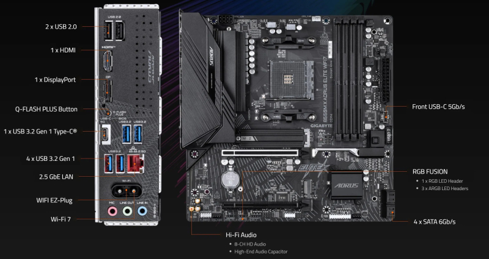Click the '2.5 GbE LAN' label
Image resolution: width=489 pixels, height=259 pixels.
coord(56,177)
